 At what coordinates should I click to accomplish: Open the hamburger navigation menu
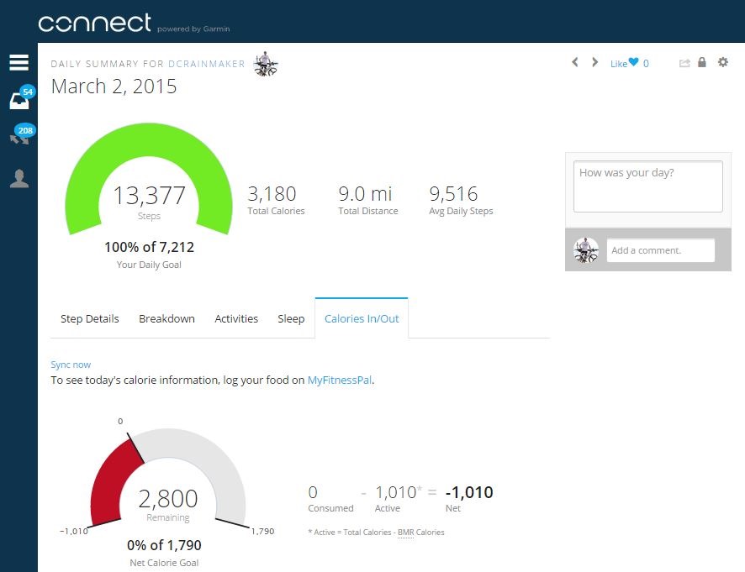19,62
